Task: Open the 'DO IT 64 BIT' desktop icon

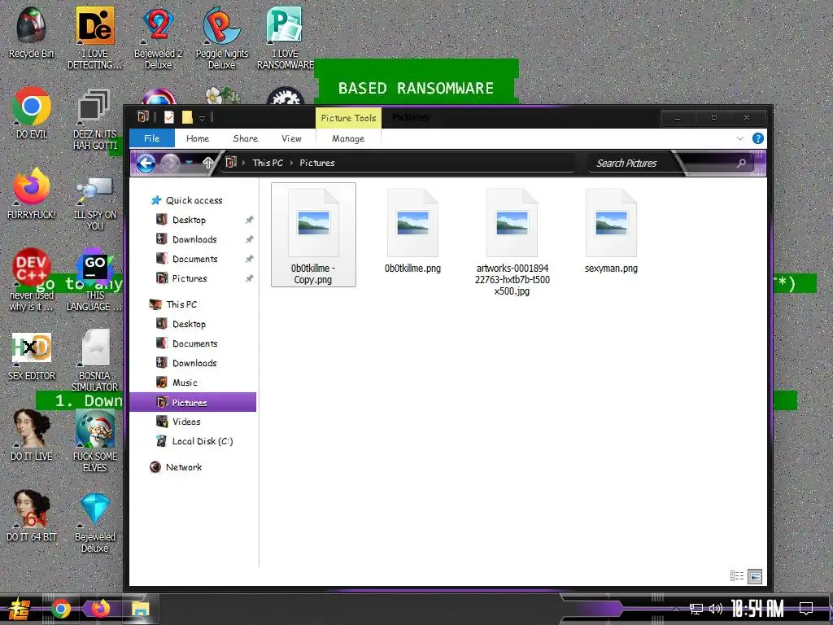Action: coord(32,515)
